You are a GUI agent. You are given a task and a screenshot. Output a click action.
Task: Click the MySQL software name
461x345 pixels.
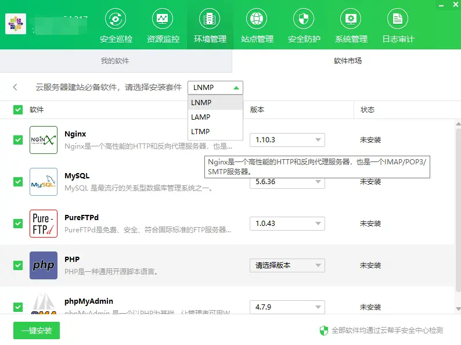pyautogui.click(x=77, y=176)
